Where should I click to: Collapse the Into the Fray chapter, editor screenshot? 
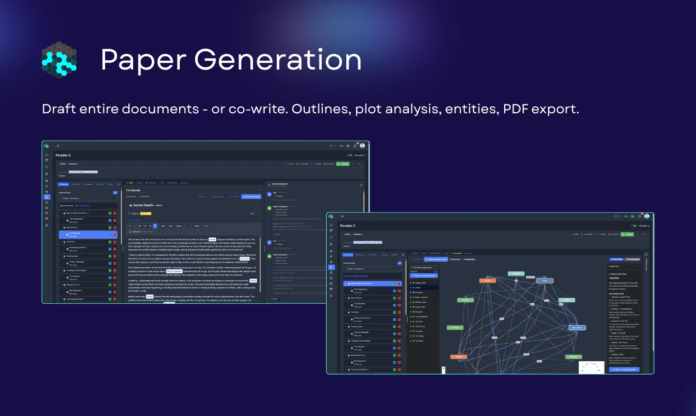(x=61, y=228)
